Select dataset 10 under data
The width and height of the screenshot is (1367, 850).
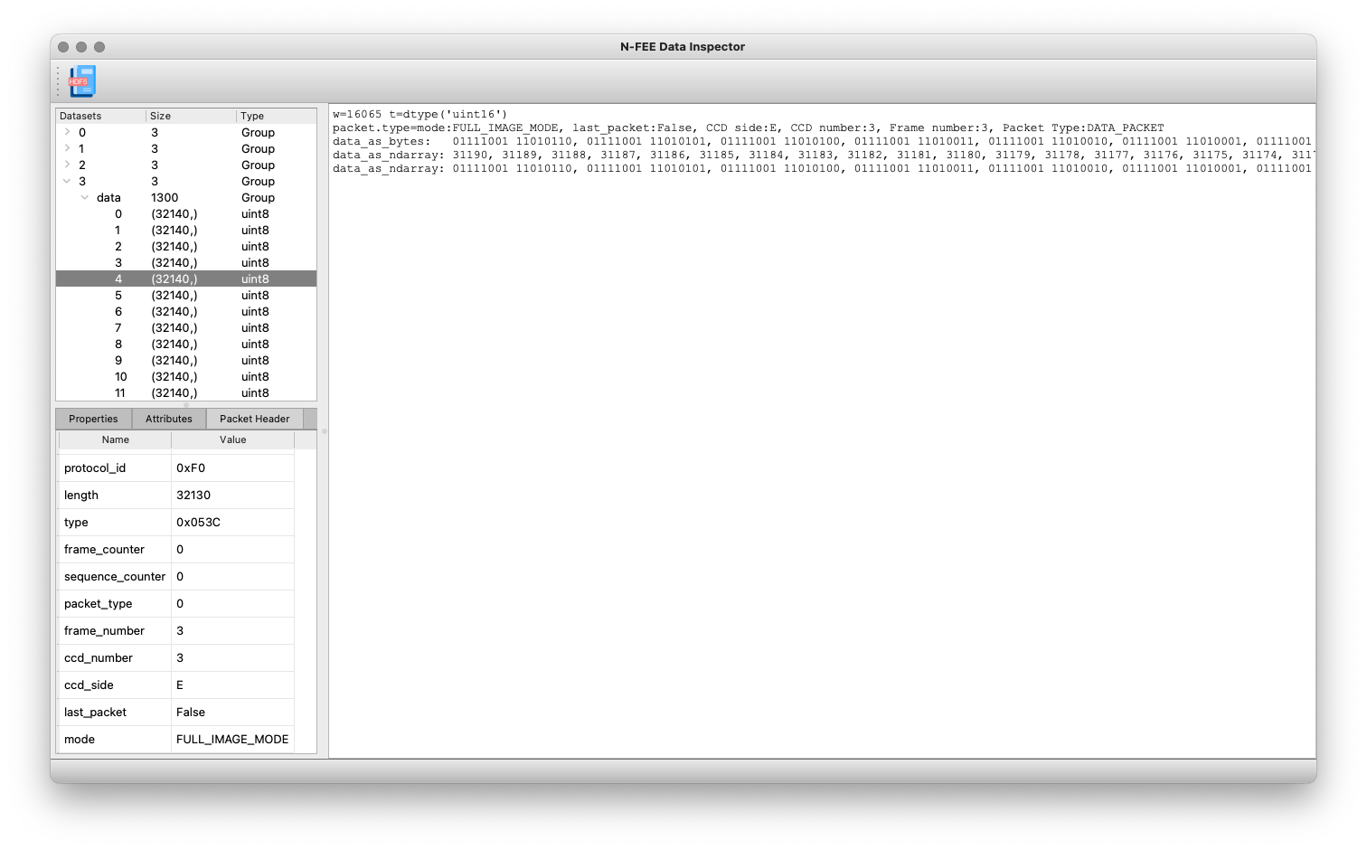[186, 376]
